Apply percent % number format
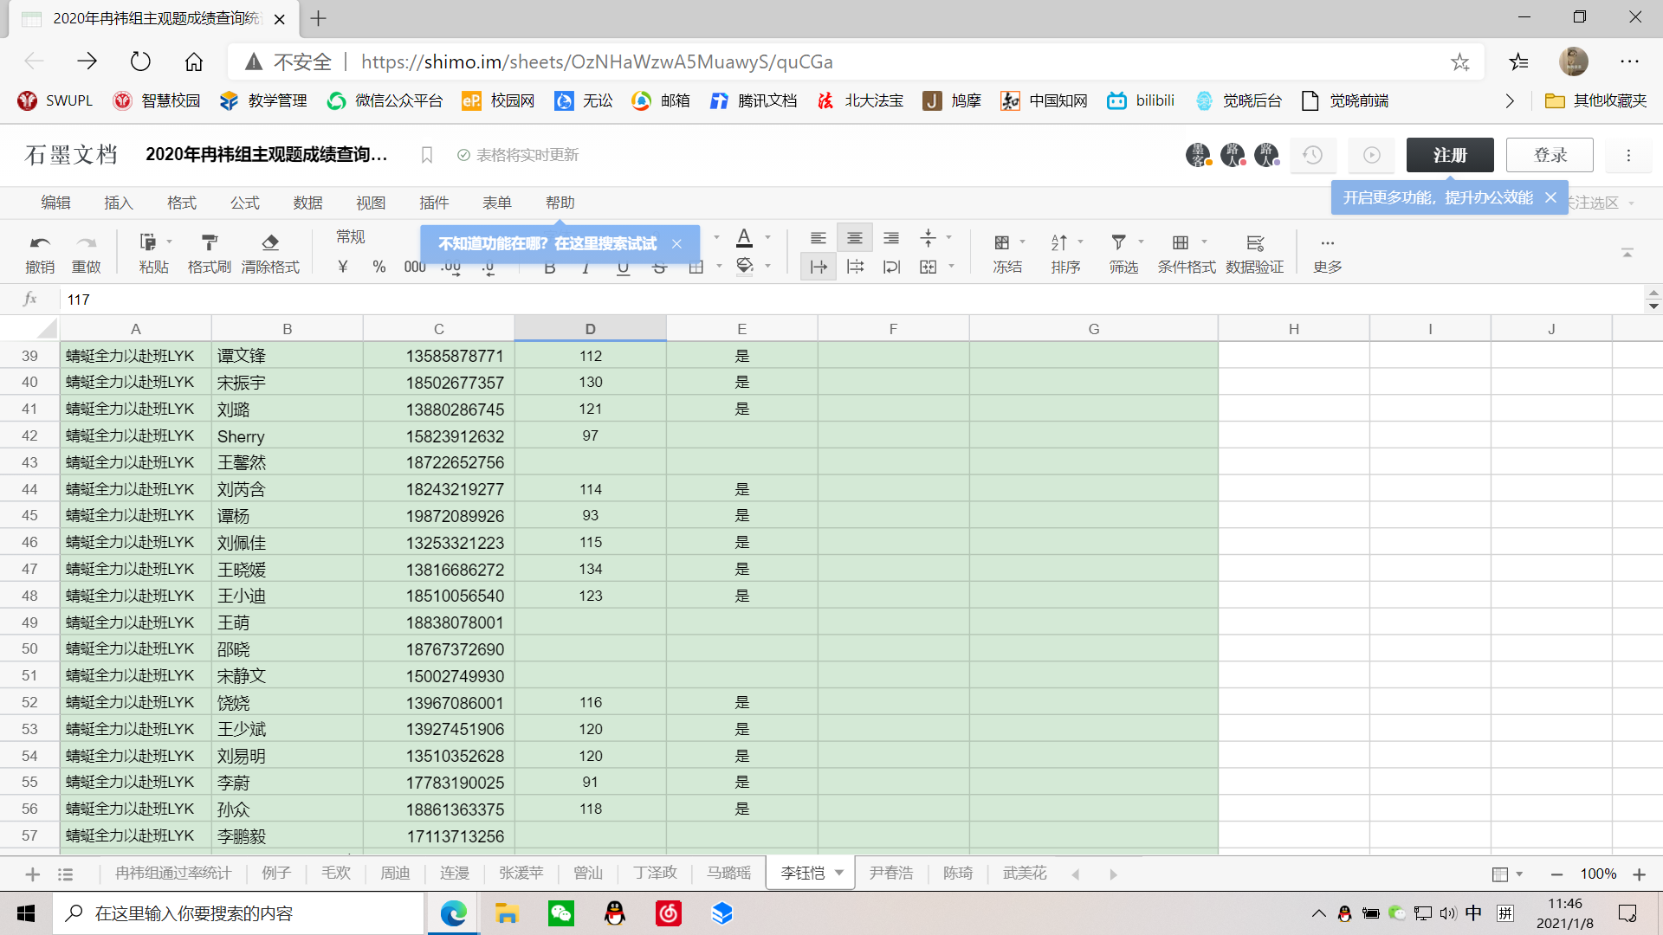This screenshot has width=1663, height=935. coord(379,267)
